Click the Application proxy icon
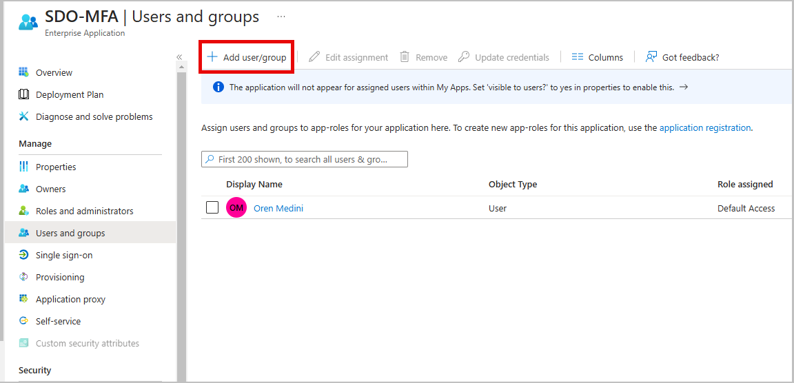 23,299
